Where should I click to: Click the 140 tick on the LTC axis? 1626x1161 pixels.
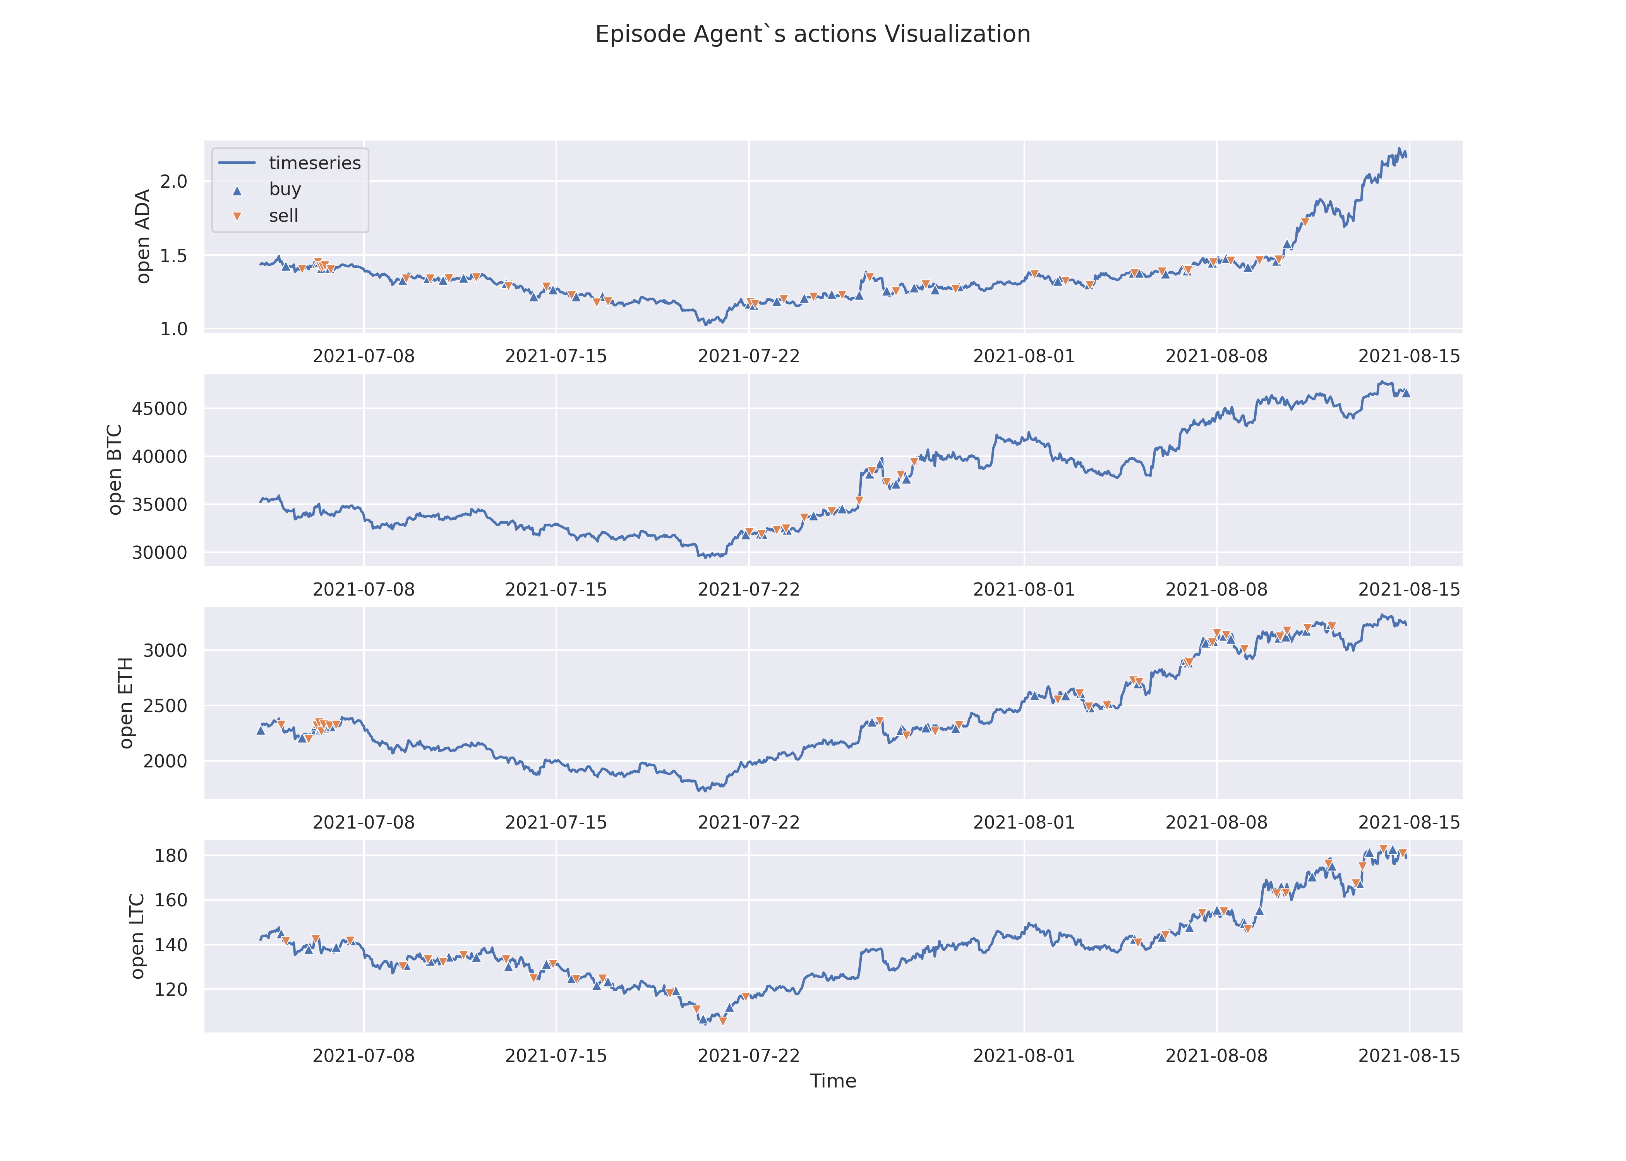point(171,945)
